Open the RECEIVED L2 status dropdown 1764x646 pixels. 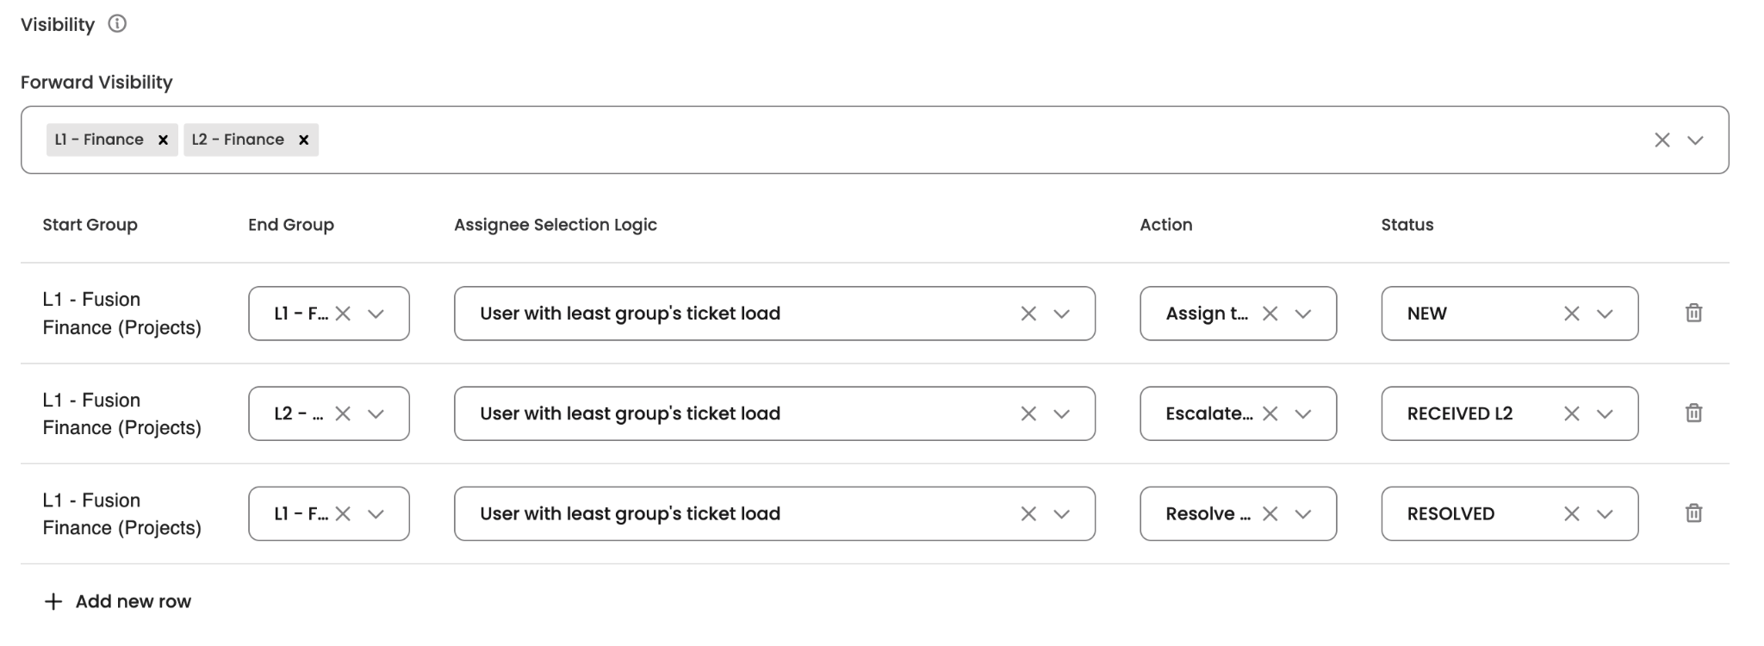point(1605,413)
